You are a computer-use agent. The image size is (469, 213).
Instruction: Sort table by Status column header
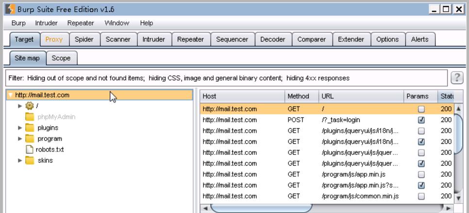[x=446, y=96]
